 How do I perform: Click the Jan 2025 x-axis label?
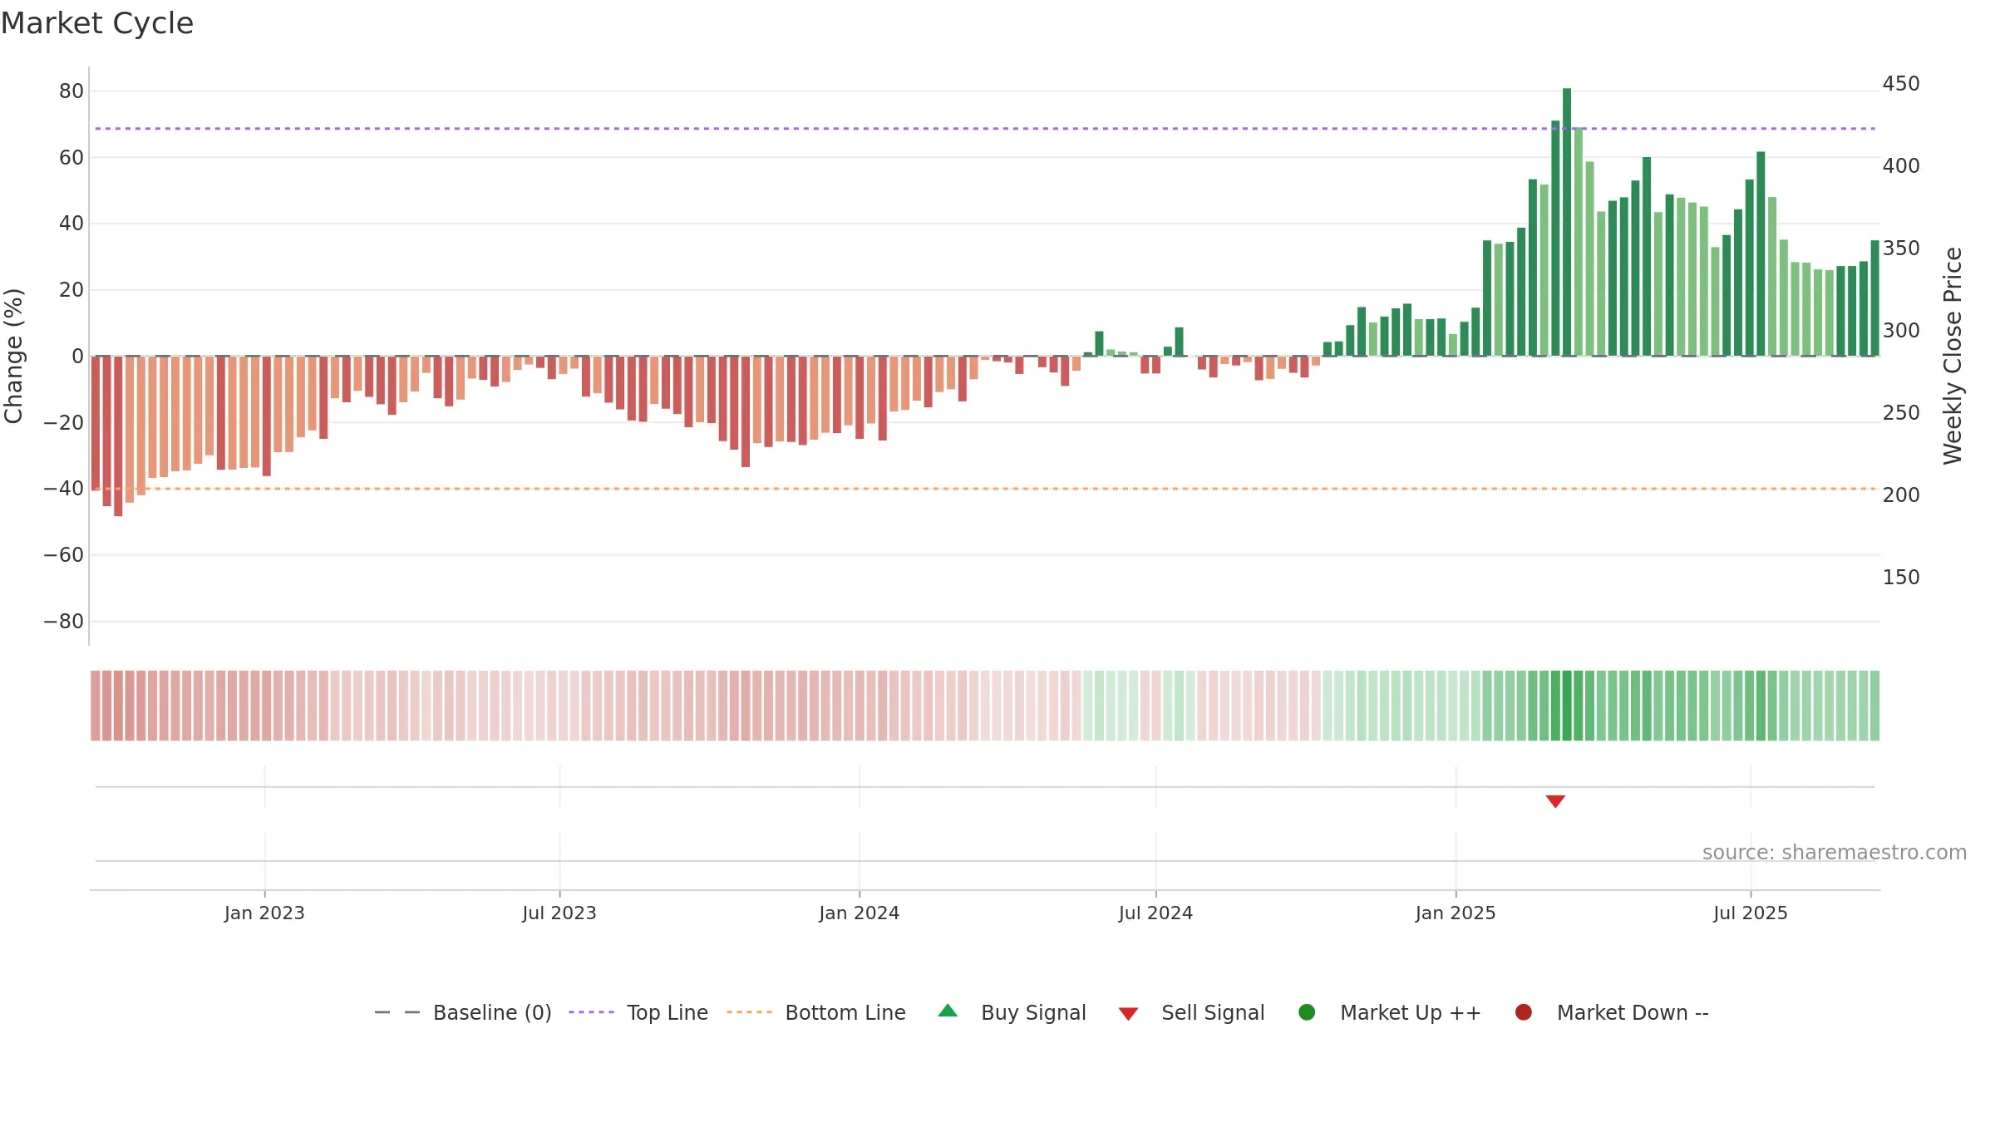(1456, 913)
